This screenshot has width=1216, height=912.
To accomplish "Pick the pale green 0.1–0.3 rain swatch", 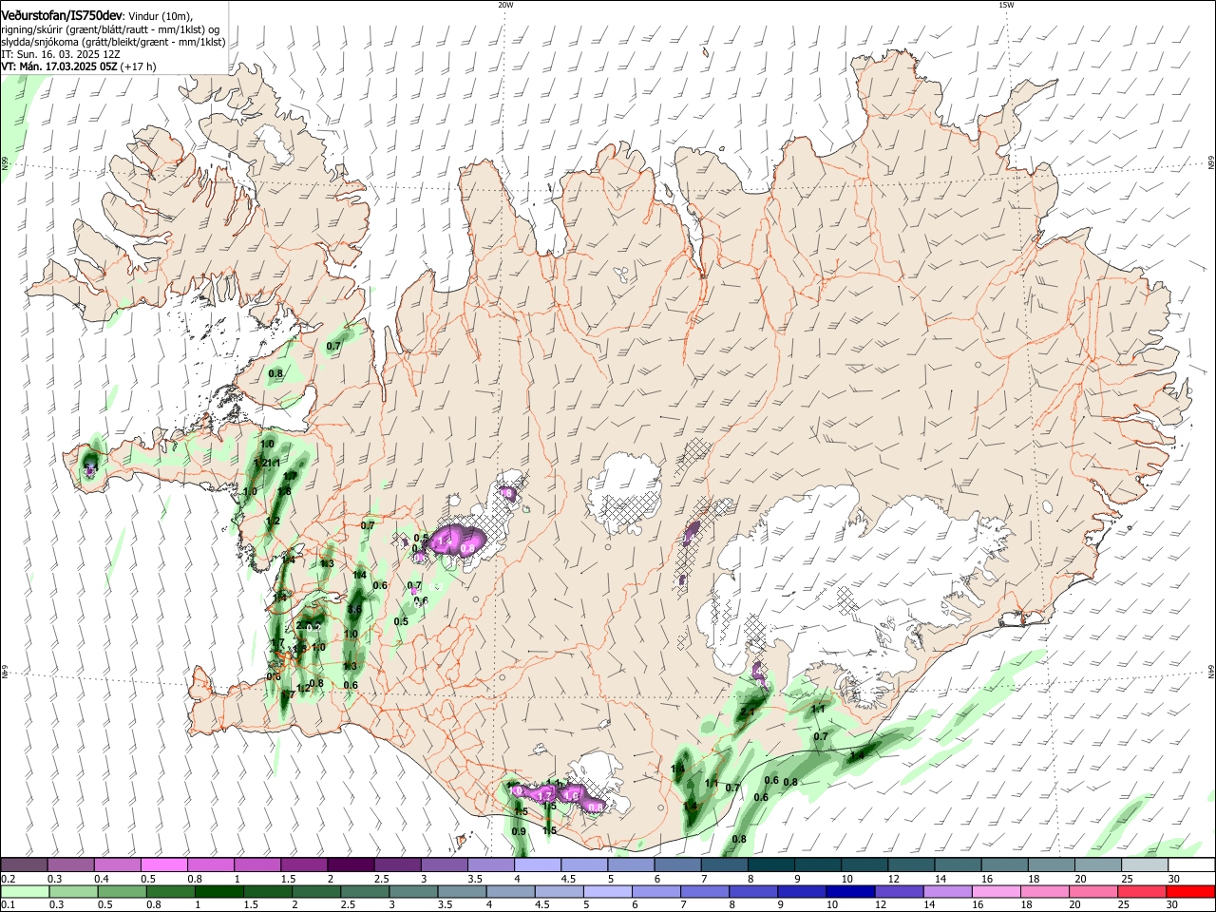I will pos(25,892).
